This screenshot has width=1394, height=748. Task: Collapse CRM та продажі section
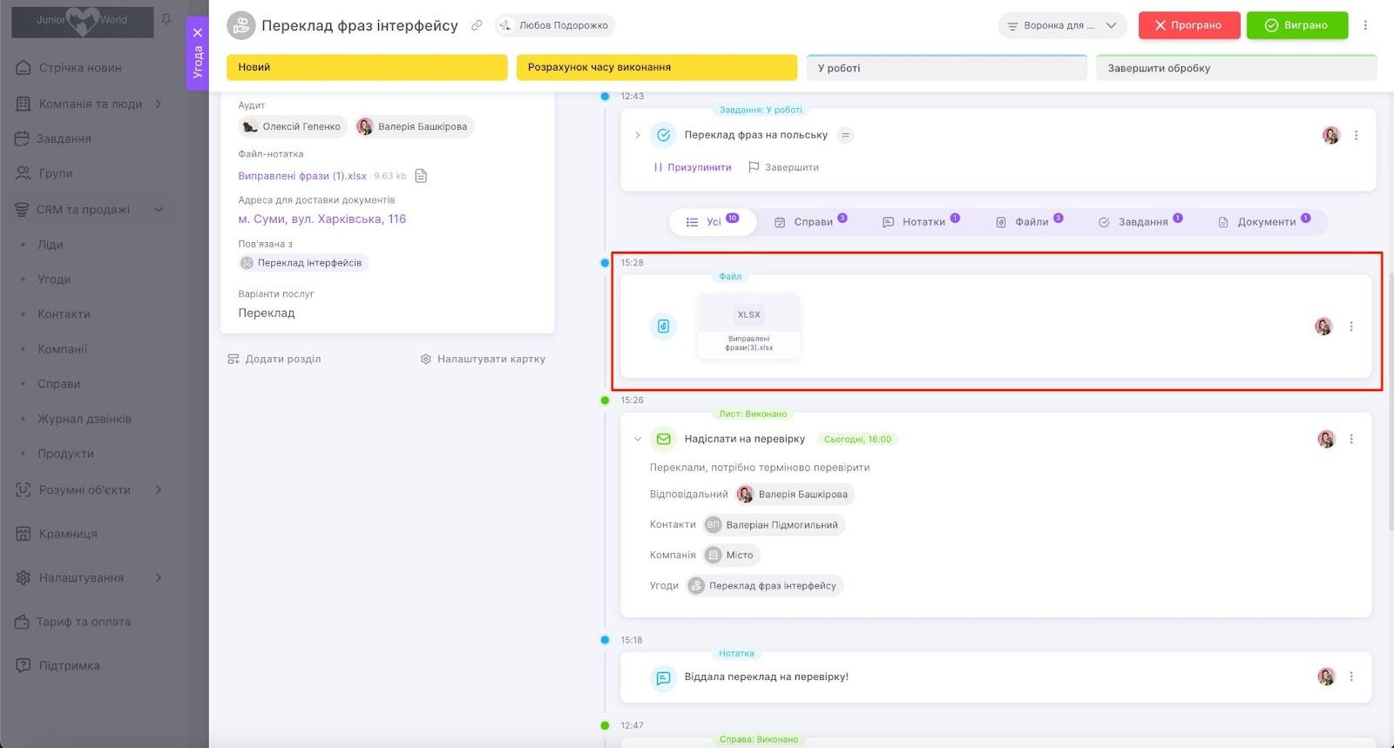[x=159, y=209]
